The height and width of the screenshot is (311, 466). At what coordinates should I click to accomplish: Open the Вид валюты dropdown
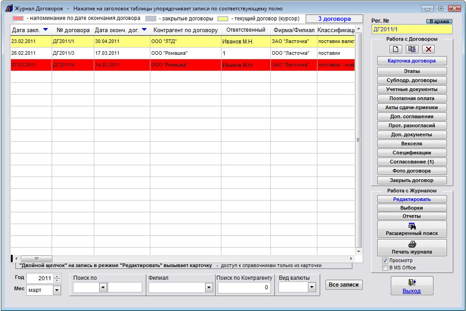(x=312, y=287)
